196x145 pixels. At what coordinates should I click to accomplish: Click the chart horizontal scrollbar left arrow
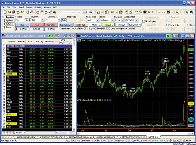click(x=78, y=134)
